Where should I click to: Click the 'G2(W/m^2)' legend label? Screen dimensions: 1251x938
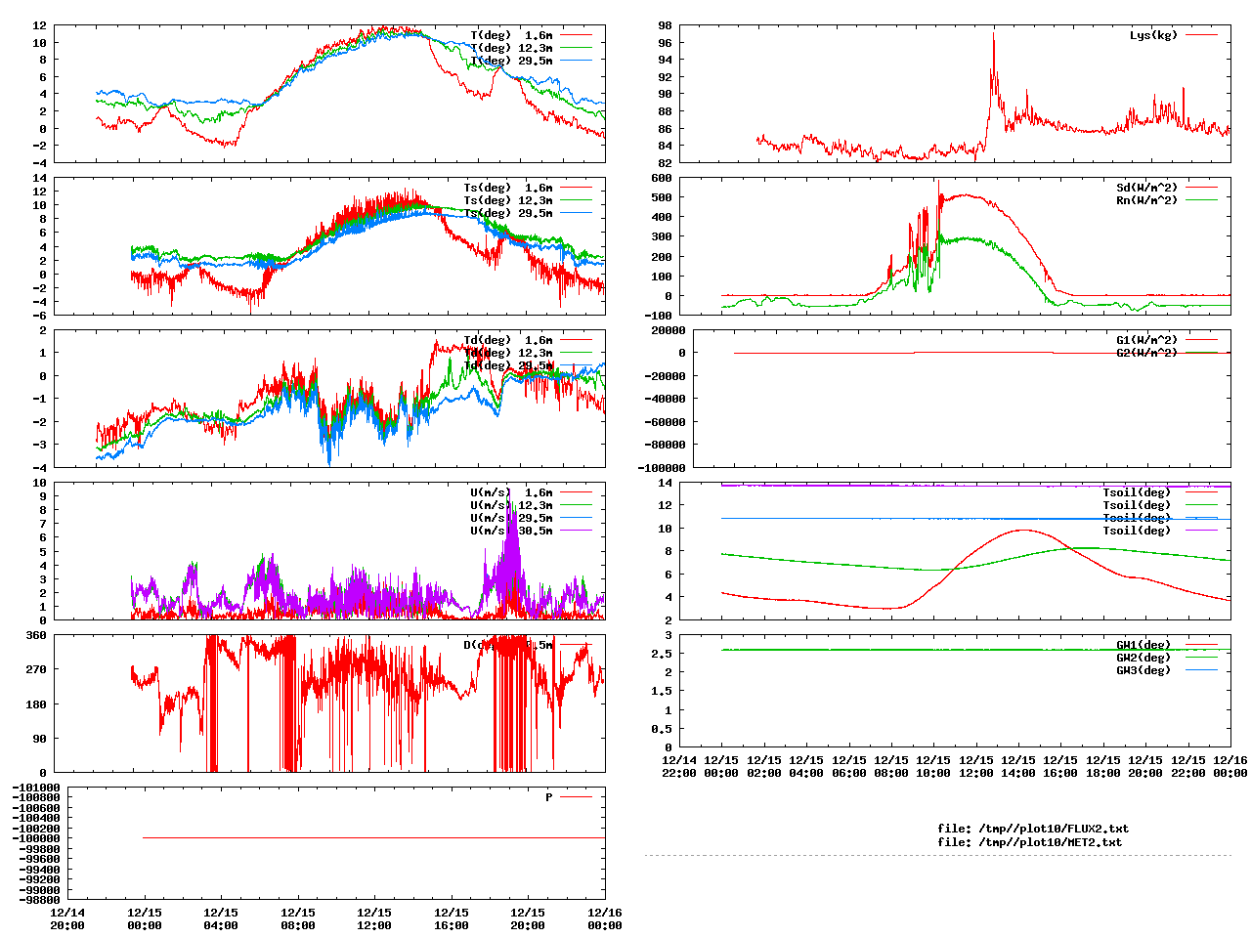1146,353
